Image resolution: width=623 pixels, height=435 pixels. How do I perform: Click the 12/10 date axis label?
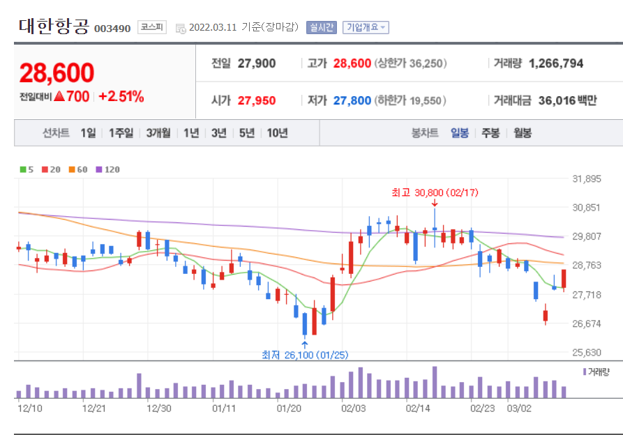[x=30, y=409]
